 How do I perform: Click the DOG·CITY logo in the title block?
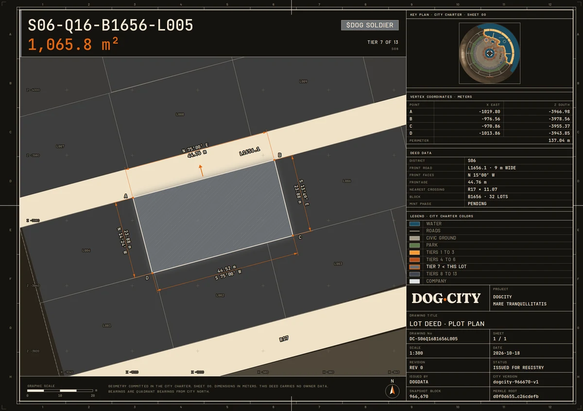(x=446, y=298)
